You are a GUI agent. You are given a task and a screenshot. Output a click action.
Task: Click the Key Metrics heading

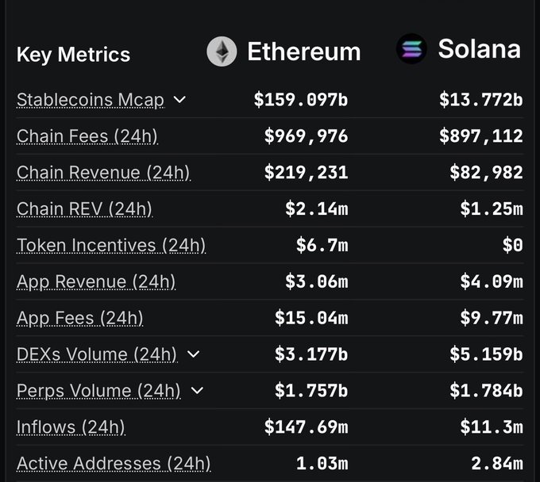tap(73, 55)
